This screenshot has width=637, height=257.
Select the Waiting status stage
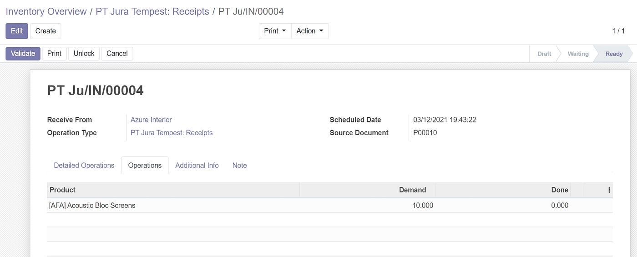coord(578,54)
